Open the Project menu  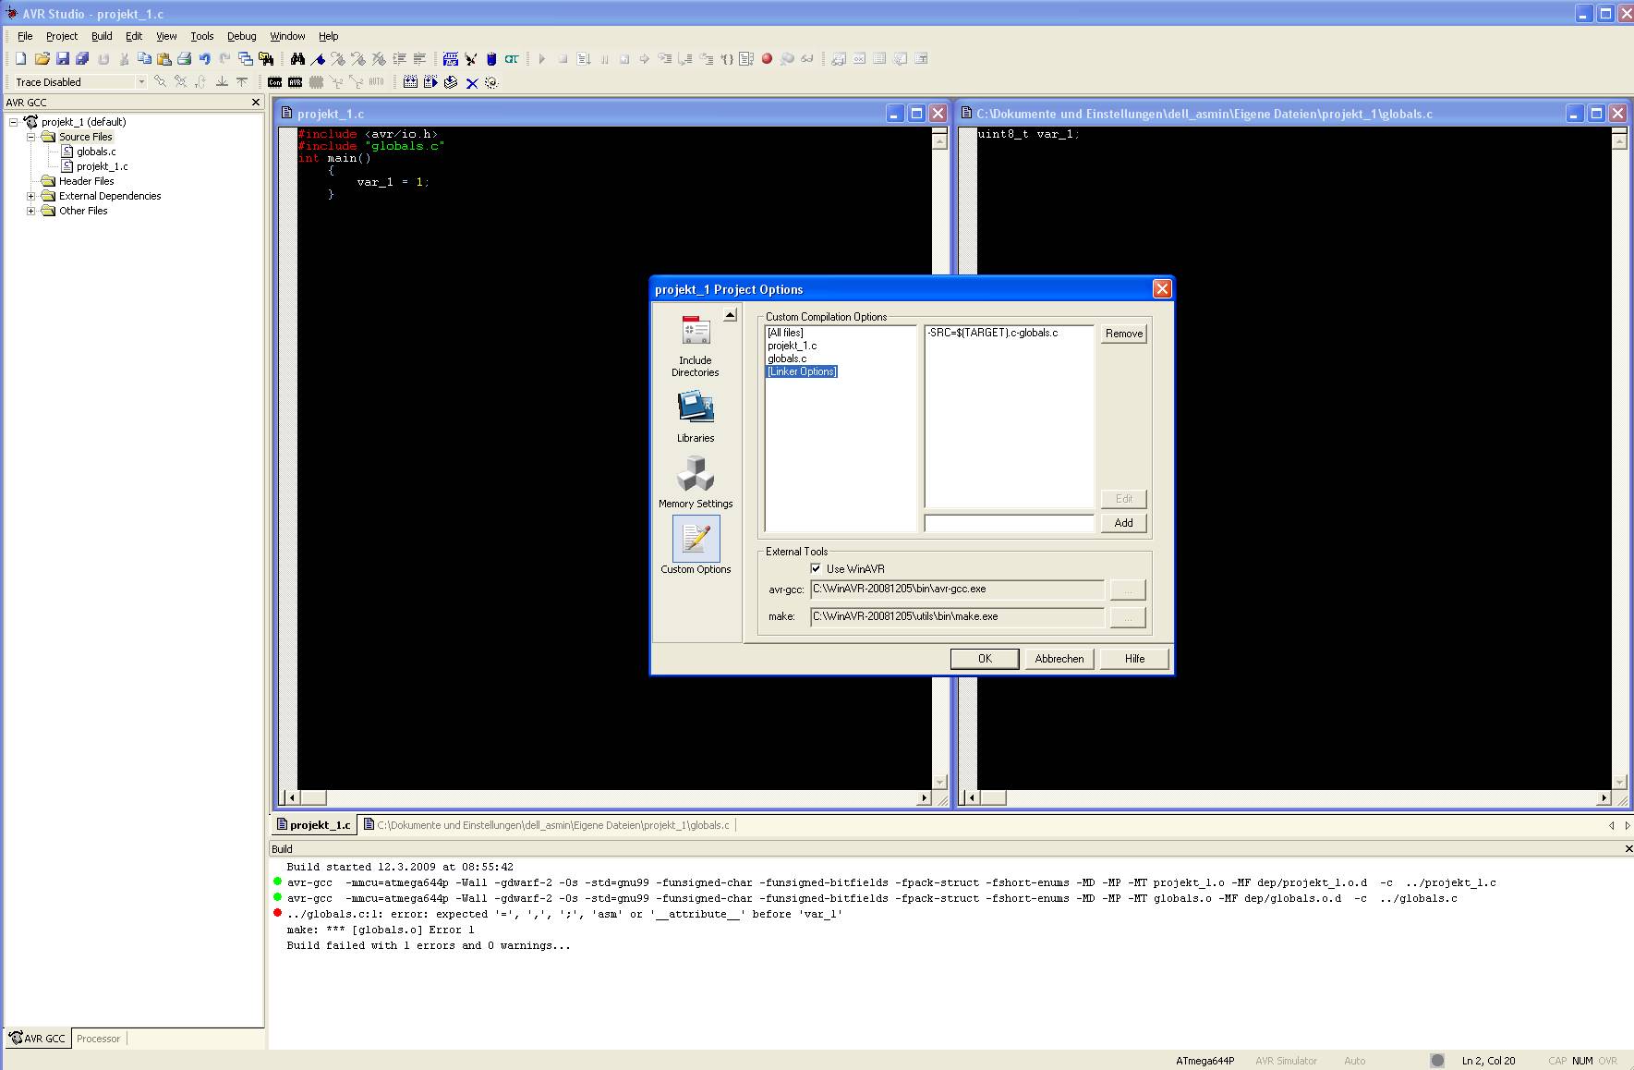coord(62,36)
